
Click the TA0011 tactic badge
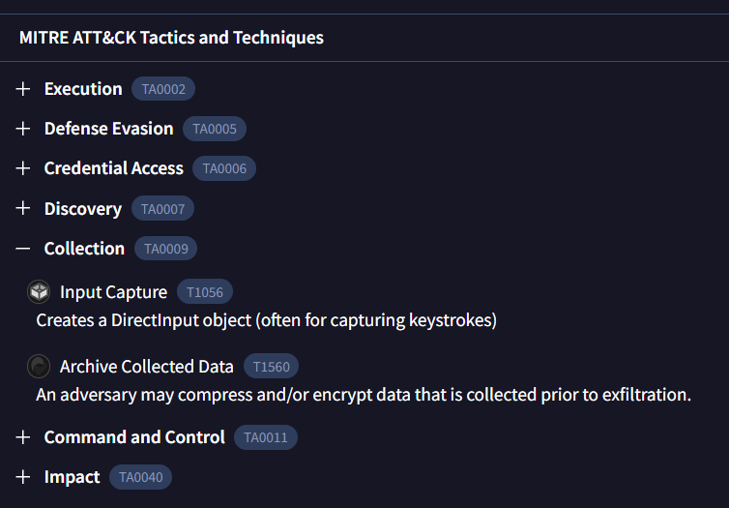click(x=266, y=437)
